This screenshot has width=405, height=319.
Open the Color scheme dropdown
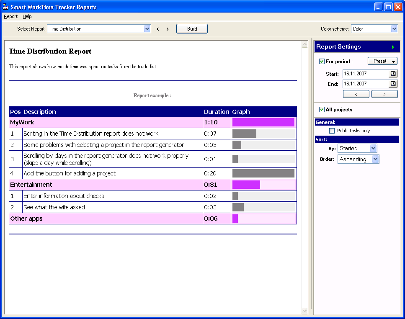click(x=394, y=29)
